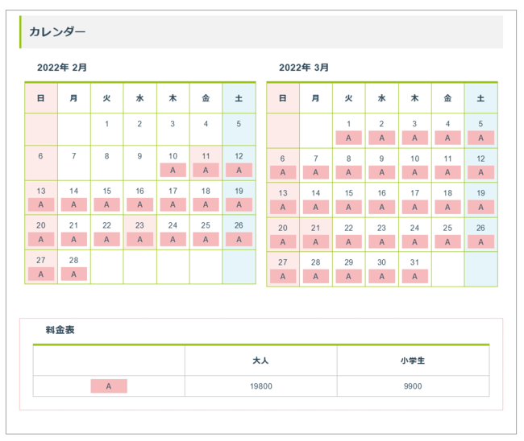The width and height of the screenshot is (524, 441).
Task: Choose February 23 plan A badge
Action: click(x=139, y=240)
